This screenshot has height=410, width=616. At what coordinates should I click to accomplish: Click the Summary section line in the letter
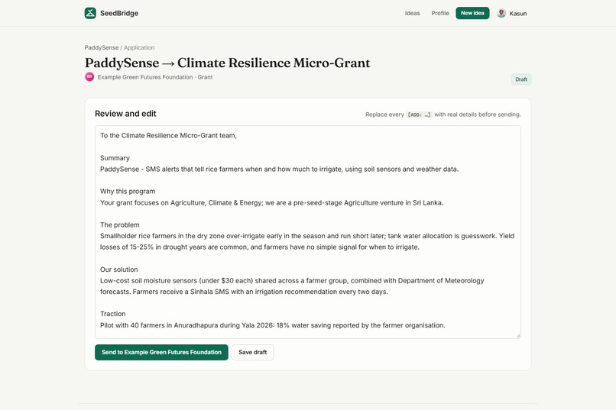[x=115, y=158]
